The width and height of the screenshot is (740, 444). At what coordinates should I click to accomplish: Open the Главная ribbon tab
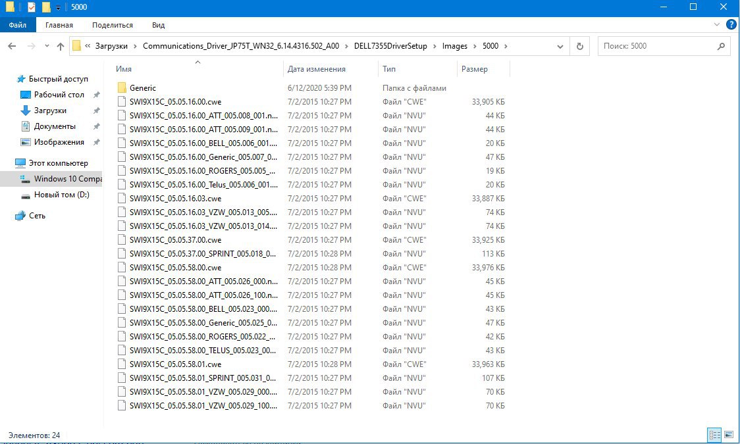click(x=59, y=25)
